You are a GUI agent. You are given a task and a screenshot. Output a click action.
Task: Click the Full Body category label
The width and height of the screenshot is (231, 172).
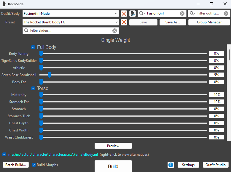(x=47, y=47)
